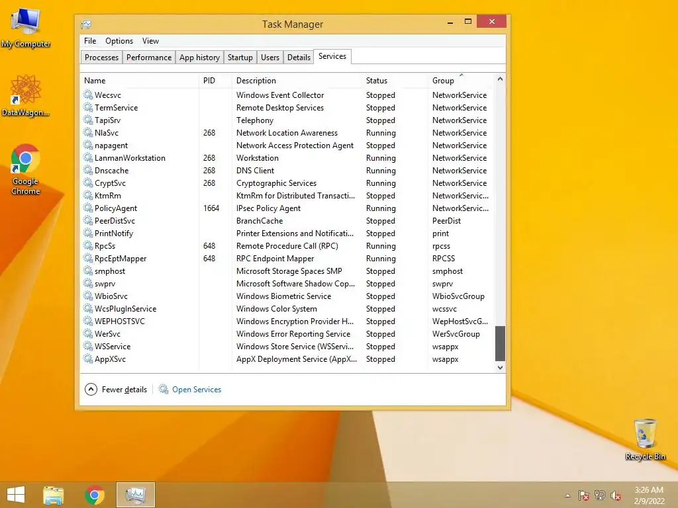This screenshot has height=508, width=678.
Task: Select the RpcEptMapper service row
Action: (287, 258)
